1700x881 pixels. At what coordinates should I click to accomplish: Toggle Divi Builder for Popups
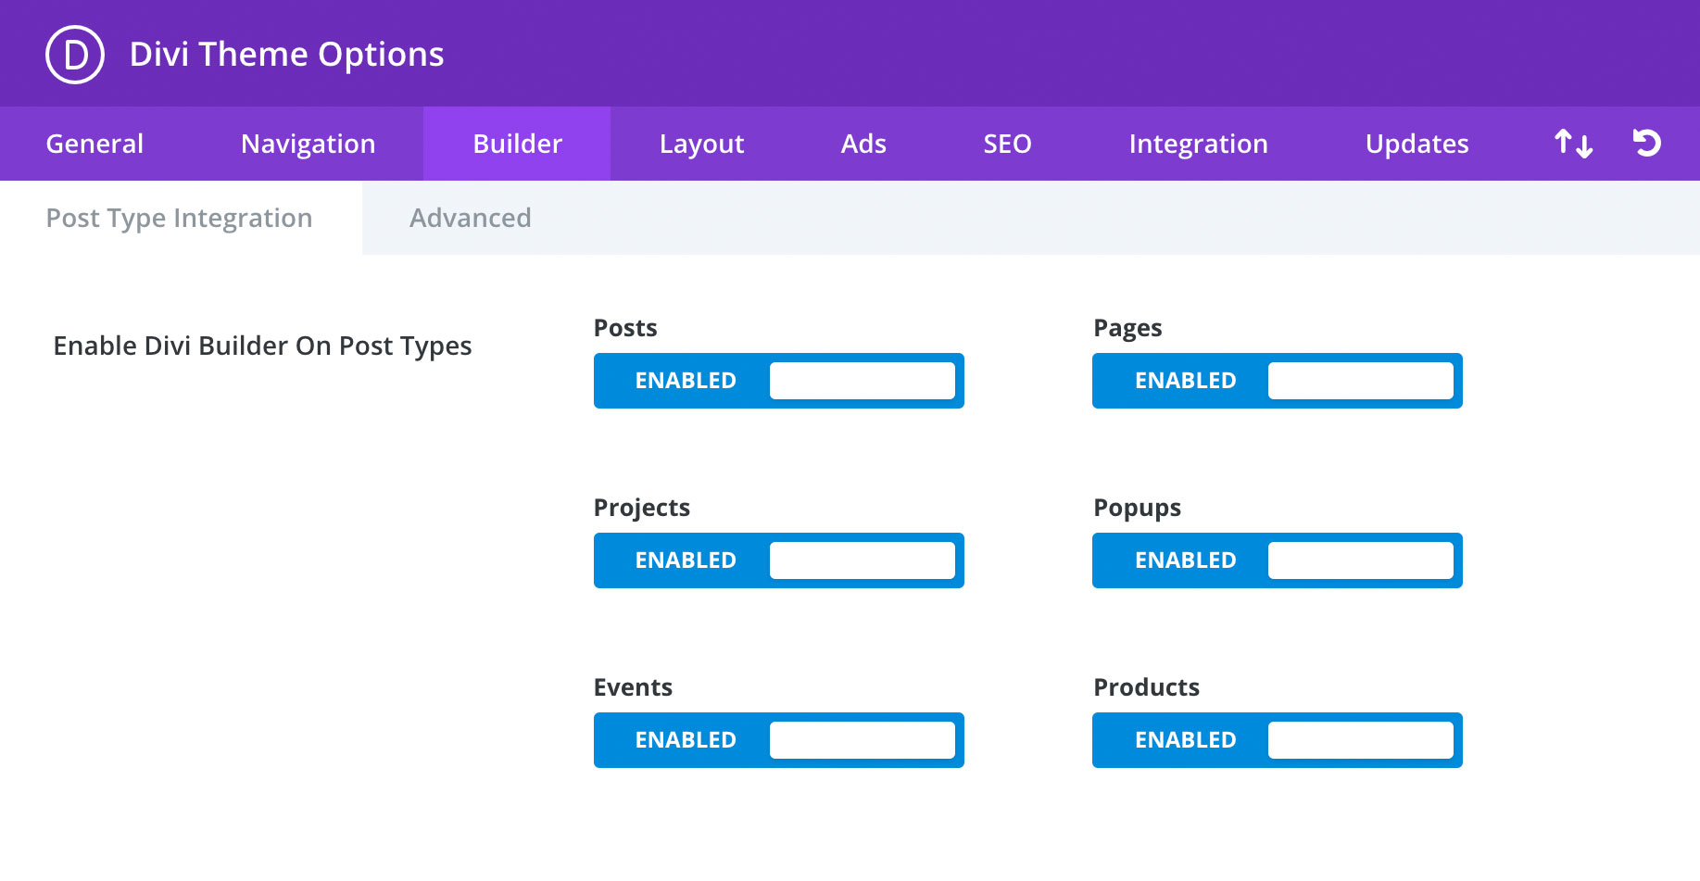coord(1277,560)
